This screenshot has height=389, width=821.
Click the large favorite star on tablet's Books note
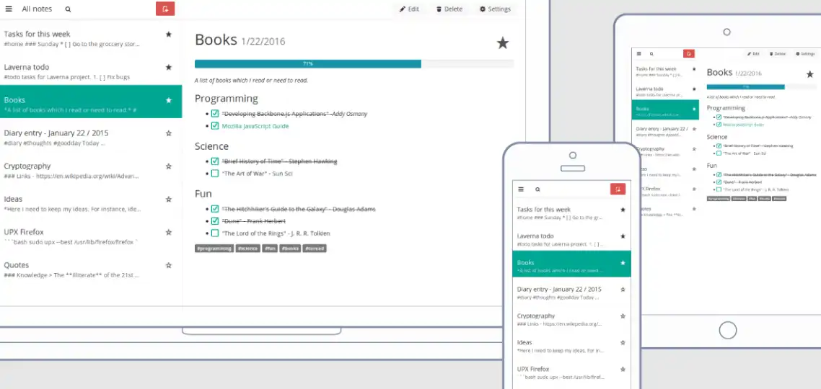click(x=810, y=74)
